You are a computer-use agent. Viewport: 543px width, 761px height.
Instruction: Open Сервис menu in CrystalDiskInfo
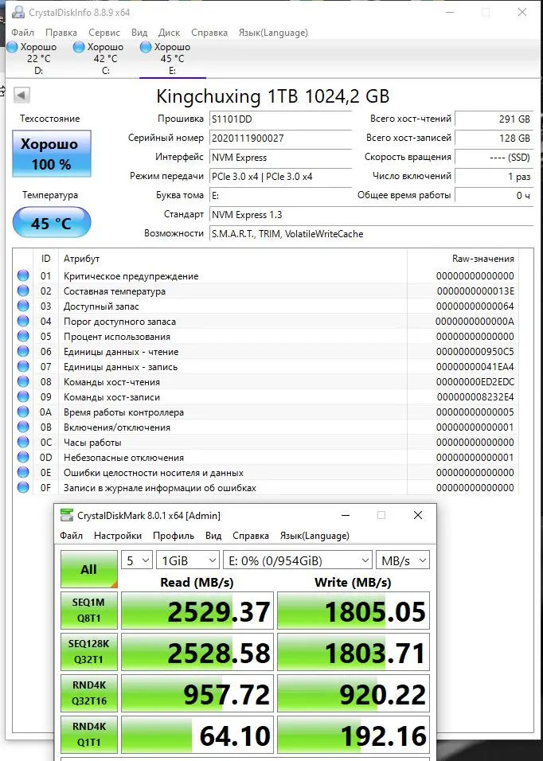[104, 33]
